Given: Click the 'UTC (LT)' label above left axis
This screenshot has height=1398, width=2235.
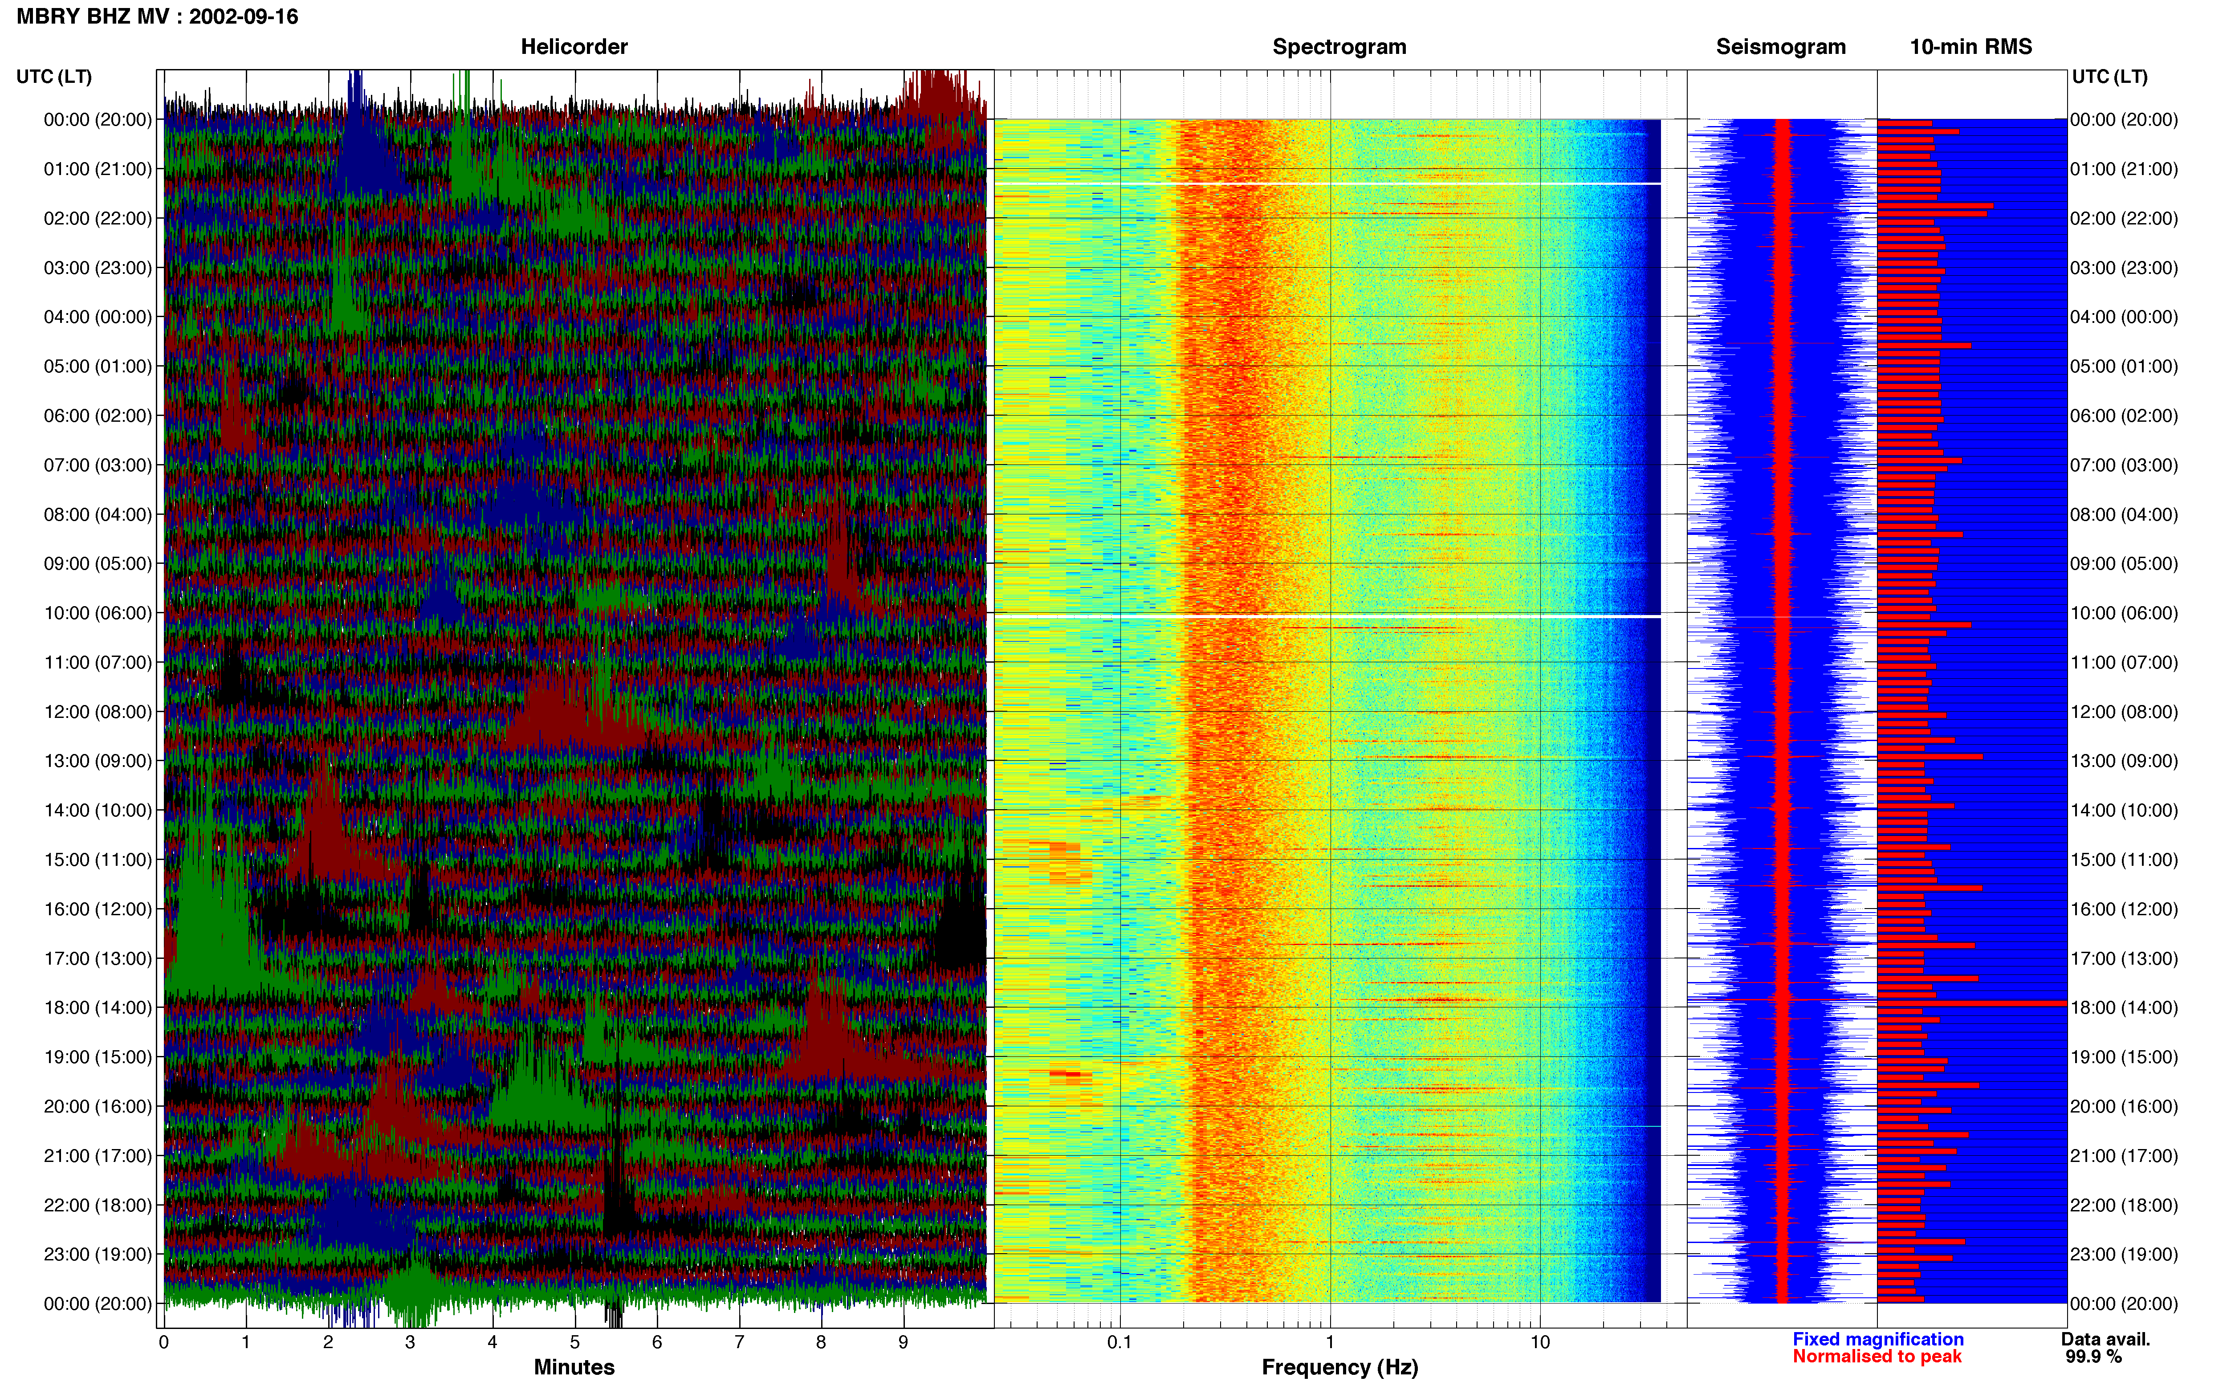Looking at the screenshot, I should (x=54, y=77).
